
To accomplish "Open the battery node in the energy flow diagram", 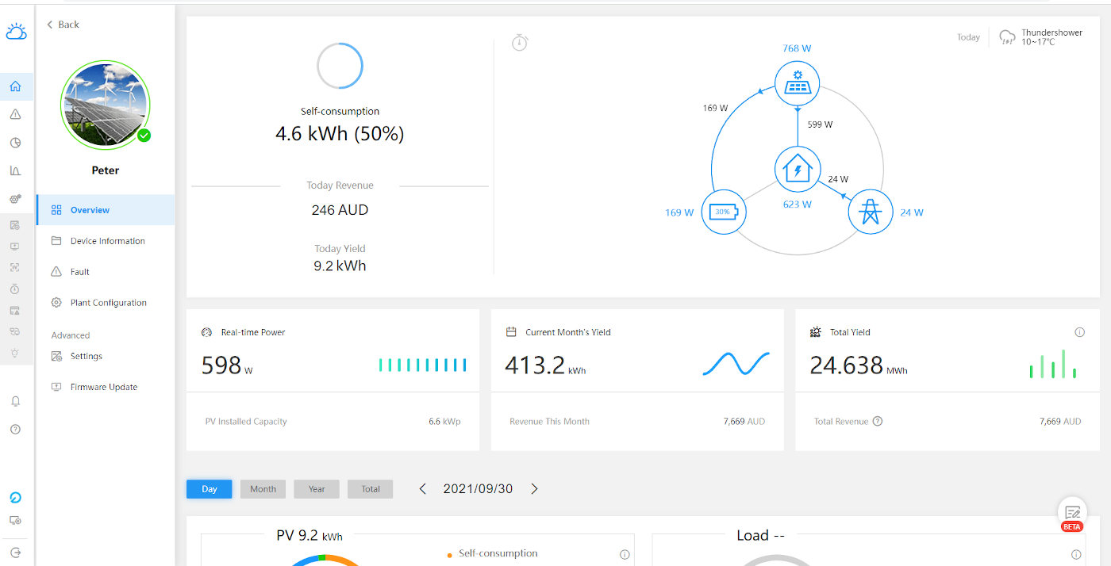I will (724, 212).
